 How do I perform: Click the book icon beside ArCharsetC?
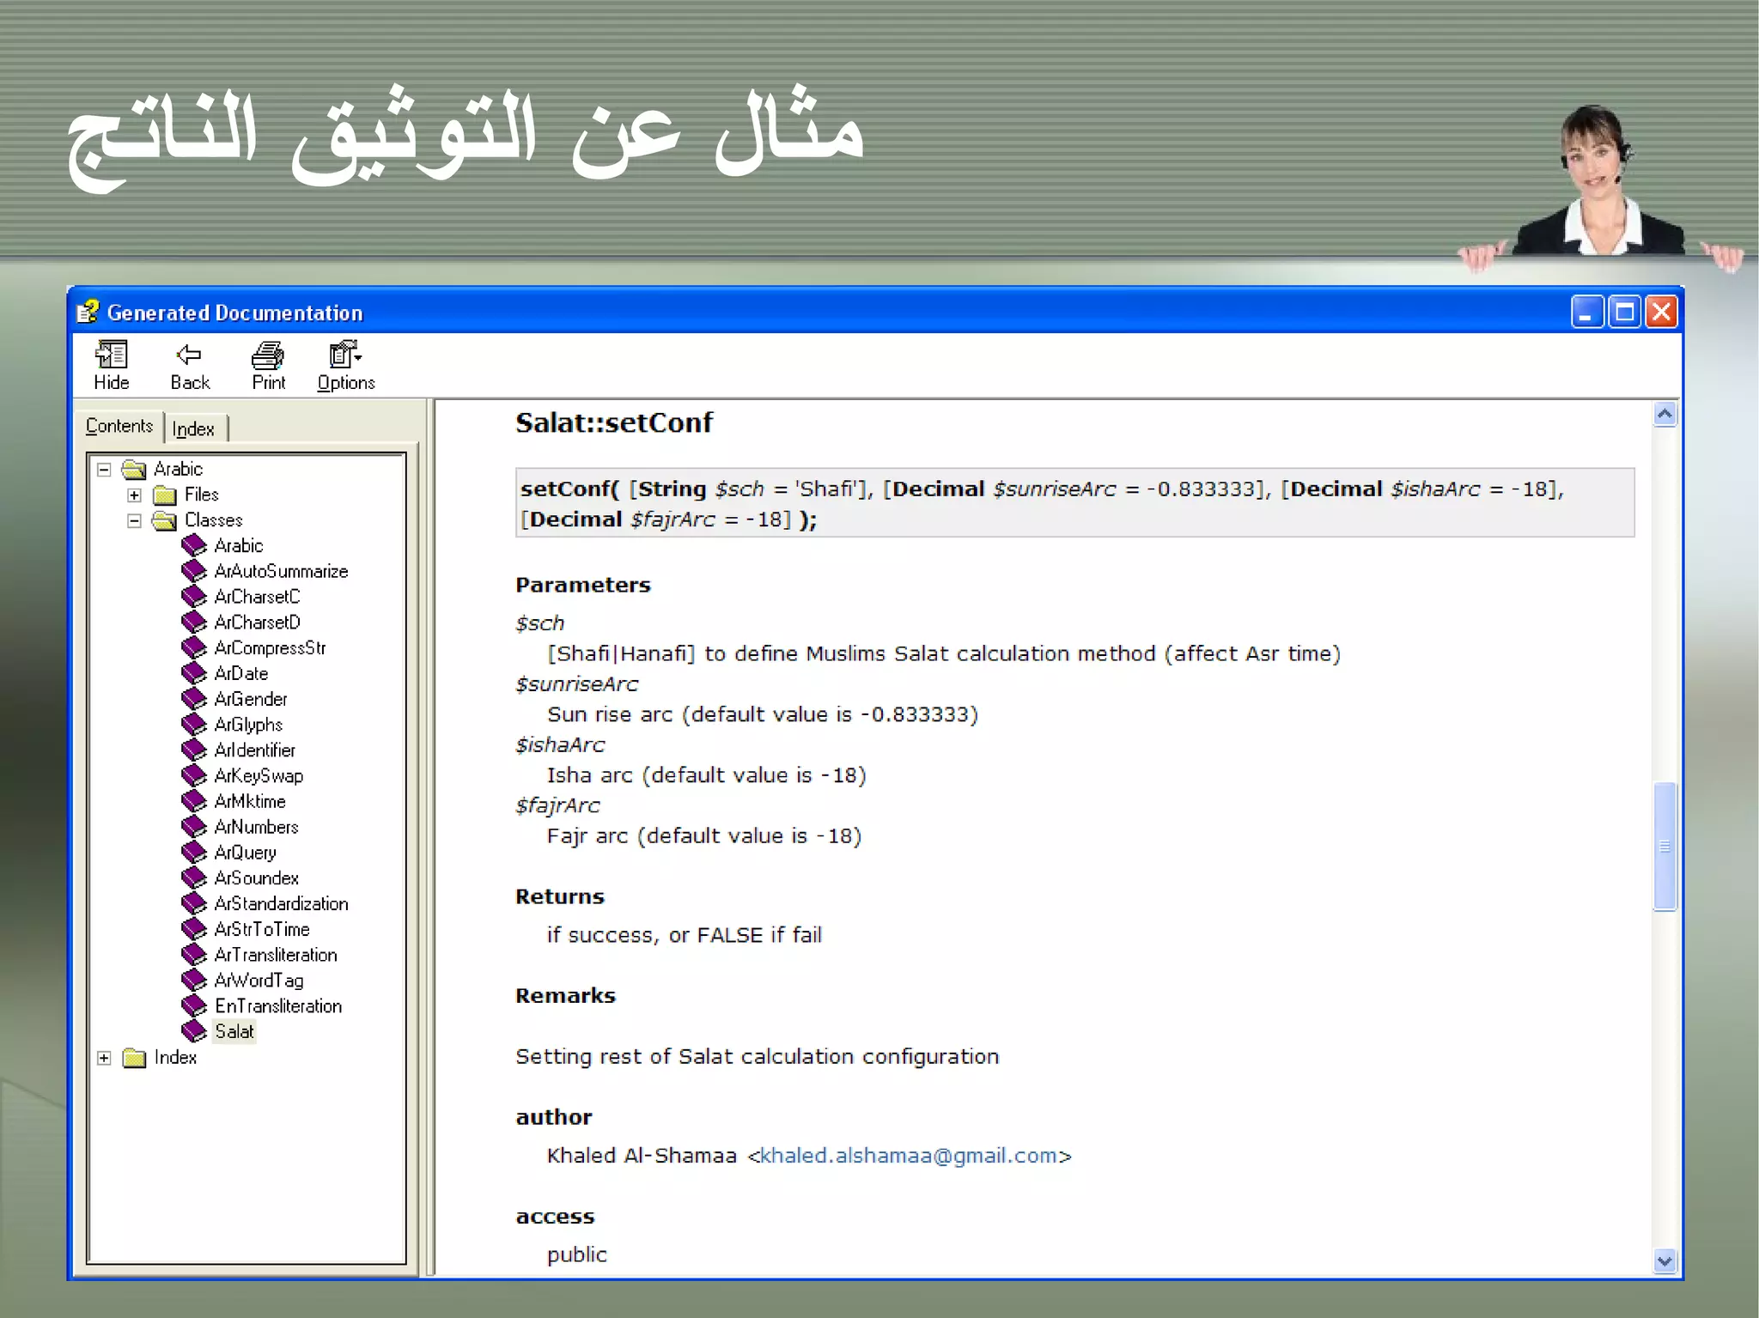(x=194, y=597)
